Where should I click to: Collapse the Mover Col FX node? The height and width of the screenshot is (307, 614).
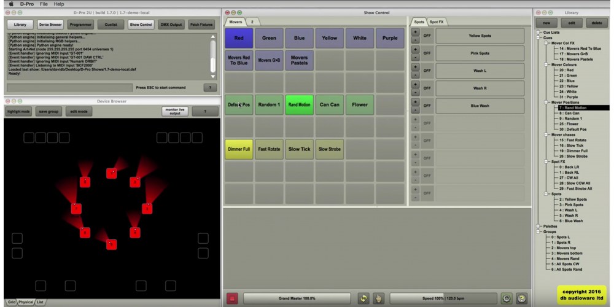(546, 43)
